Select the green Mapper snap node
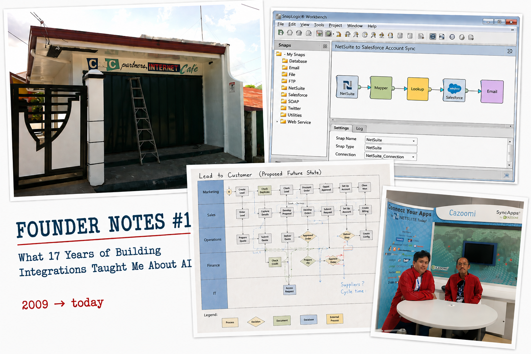Viewport: 531px width, 354px height. tap(381, 88)
